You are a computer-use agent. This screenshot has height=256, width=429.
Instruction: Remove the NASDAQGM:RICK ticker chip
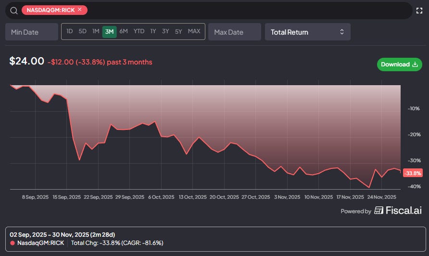tap(80, 10)
